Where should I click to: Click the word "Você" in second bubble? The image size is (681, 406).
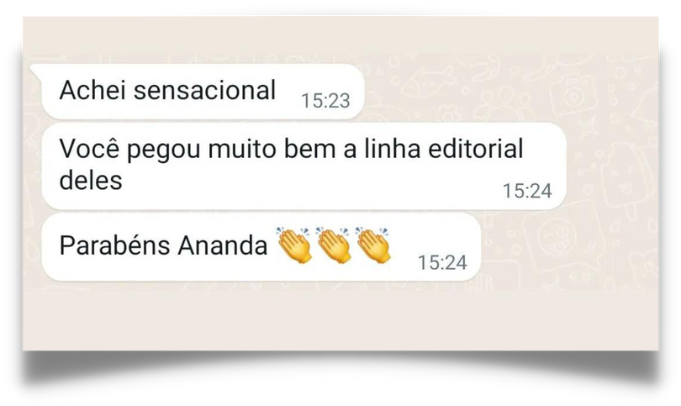point(89,149)
